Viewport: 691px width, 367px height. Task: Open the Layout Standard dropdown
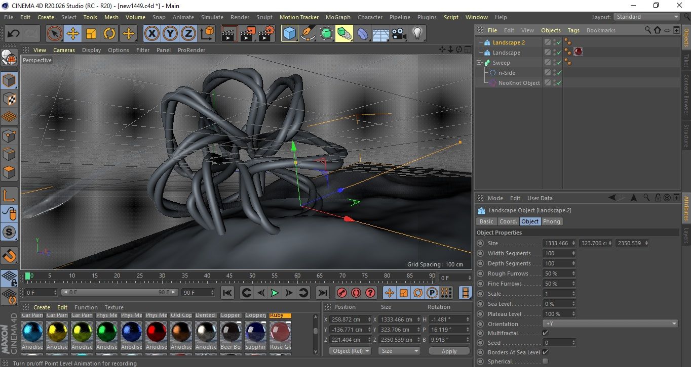click(x=646, y=17)
